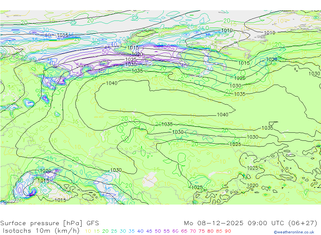The height and width of the screenshot is (235, 321).
Task: Select the 75 value in the isotach legend
Action: [202, 231]
